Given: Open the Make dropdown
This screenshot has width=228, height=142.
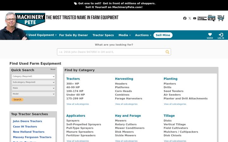Looking at the screenshot, I should 33,88.
